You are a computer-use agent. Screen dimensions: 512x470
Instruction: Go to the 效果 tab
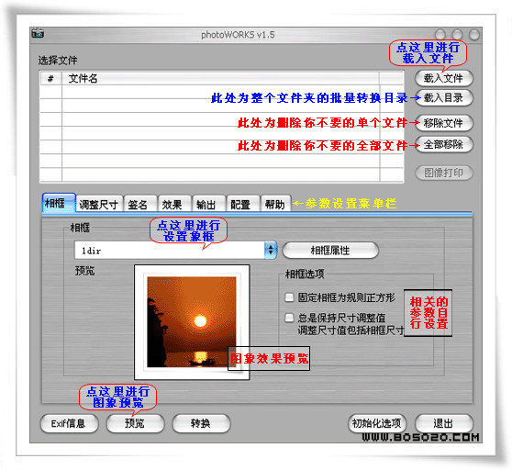click(174, 205)
